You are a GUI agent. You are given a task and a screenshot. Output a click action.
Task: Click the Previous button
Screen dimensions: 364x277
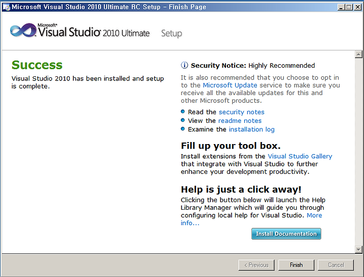[x=256, y=265]
